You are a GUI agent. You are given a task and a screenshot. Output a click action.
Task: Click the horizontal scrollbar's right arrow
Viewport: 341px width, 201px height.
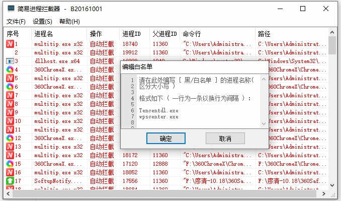pyautogui.click(x=324, y=193)
